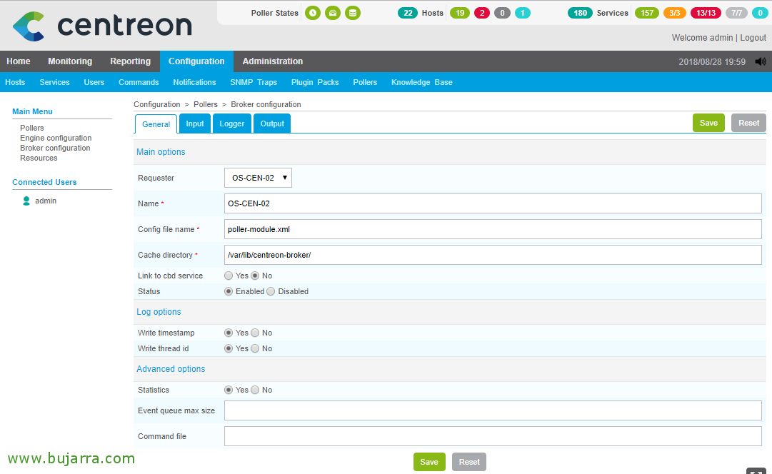Switch to the Logger tab
Screen dimensions: 772x474
coord(231,123)
